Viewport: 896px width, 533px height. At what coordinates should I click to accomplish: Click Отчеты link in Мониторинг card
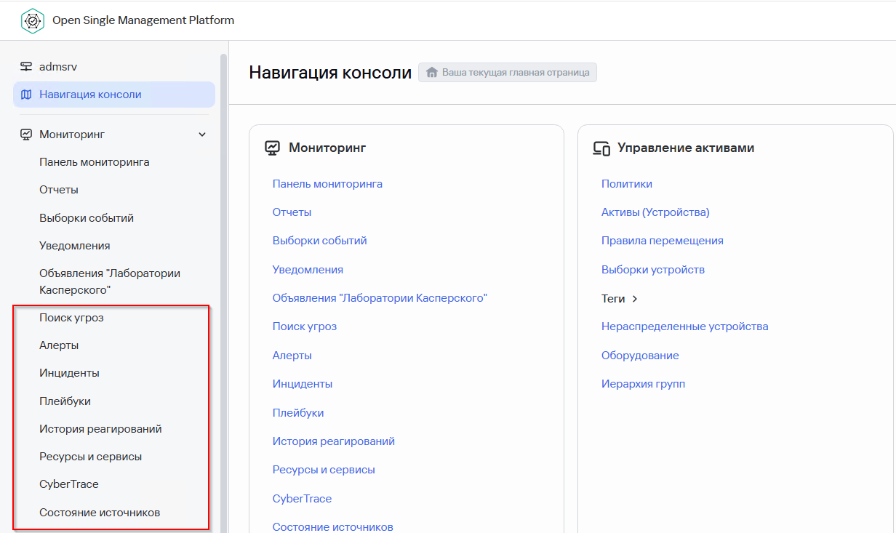coord(292,212)
